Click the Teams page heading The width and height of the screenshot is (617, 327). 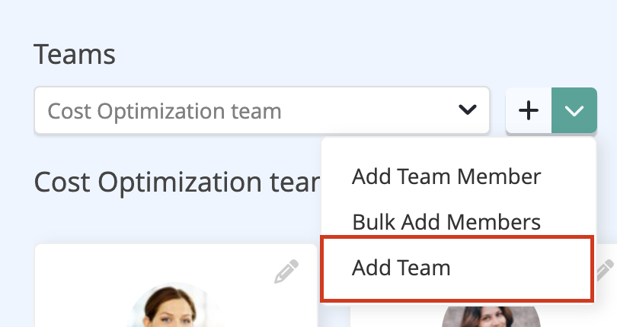[x=75, y=54]
